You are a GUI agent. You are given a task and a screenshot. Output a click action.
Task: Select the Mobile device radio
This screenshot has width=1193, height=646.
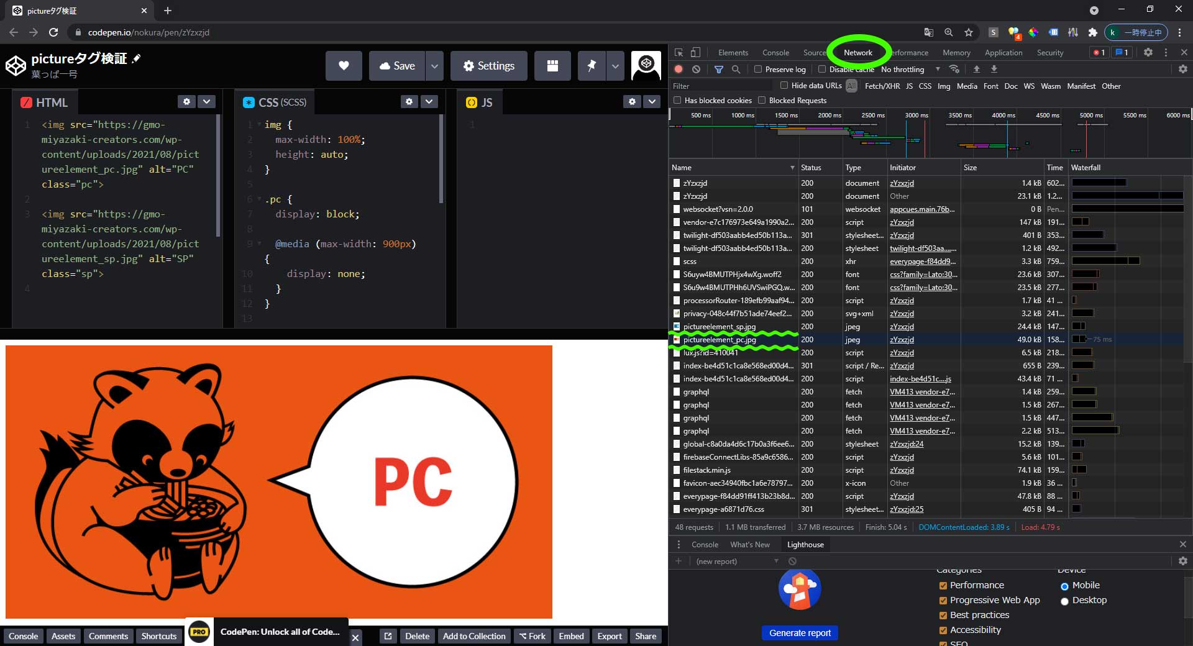tap(1064, 586)
